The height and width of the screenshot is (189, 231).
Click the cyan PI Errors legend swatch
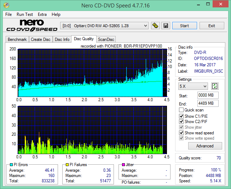pyautogui.click(x=11, y=165)
